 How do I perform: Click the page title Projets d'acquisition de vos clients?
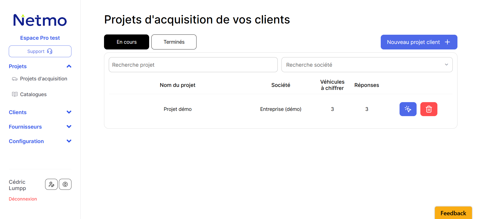coord(197,19)
